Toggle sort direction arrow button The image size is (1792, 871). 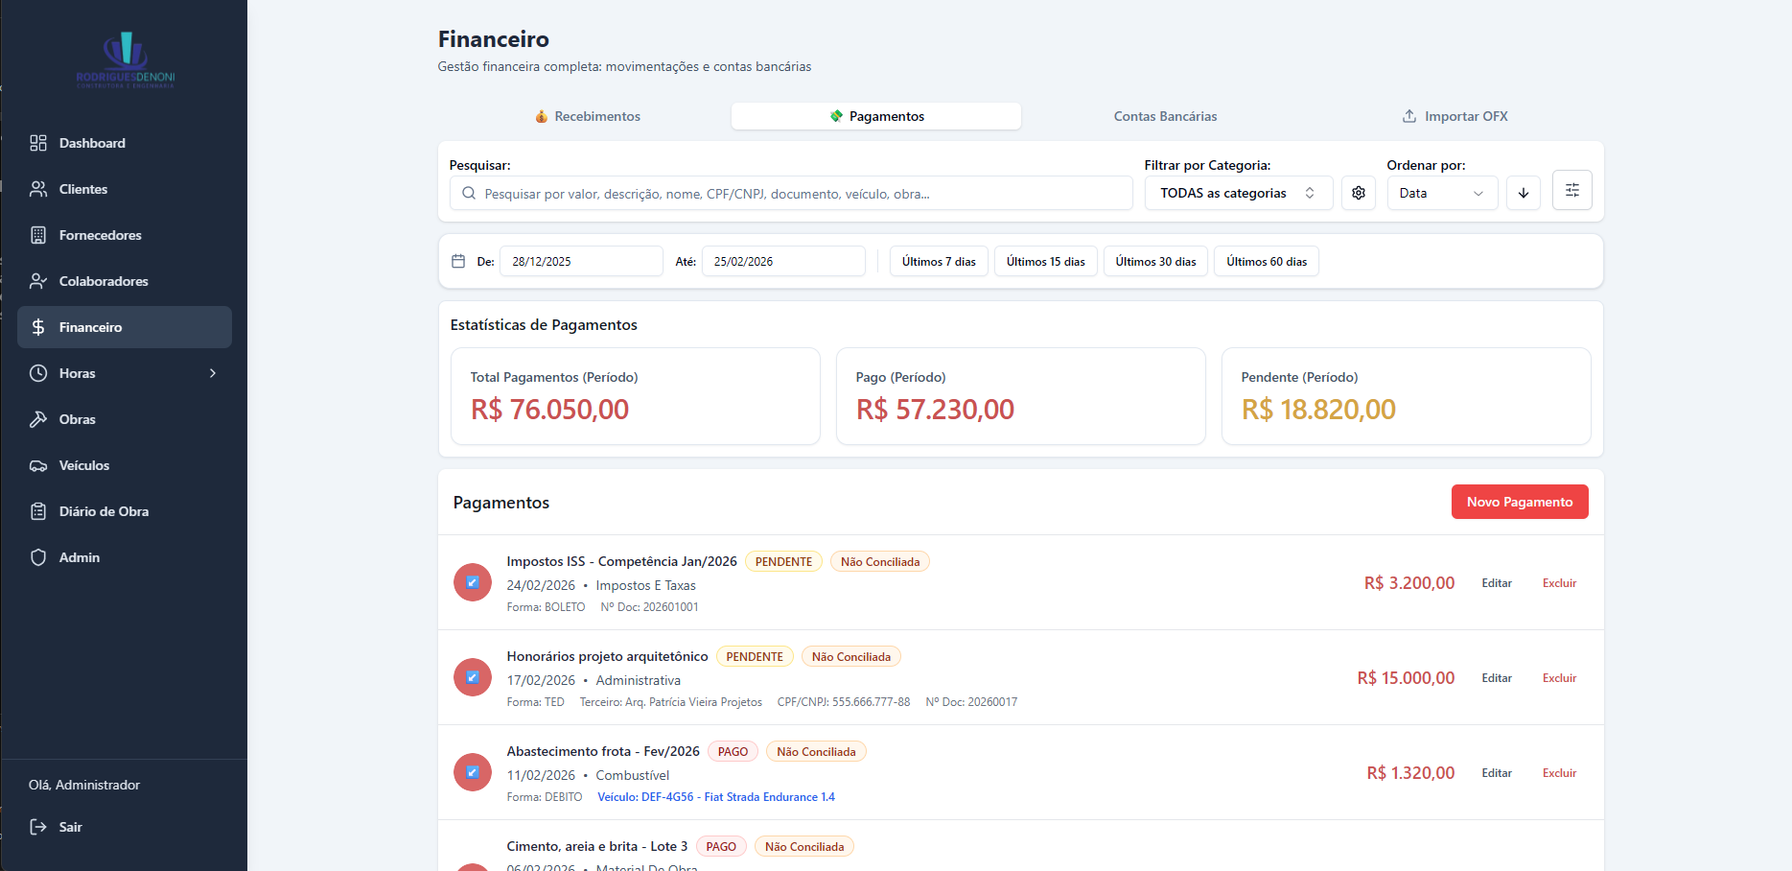coord(1523,193)
